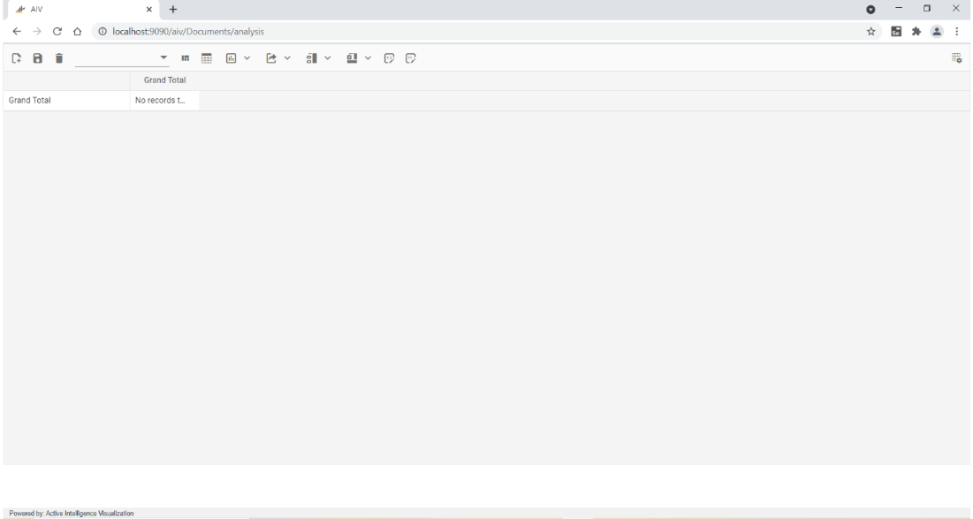973x519 pixels.
Task: Open the empty dataset selection combo box
Action: (x=122, y=58)
